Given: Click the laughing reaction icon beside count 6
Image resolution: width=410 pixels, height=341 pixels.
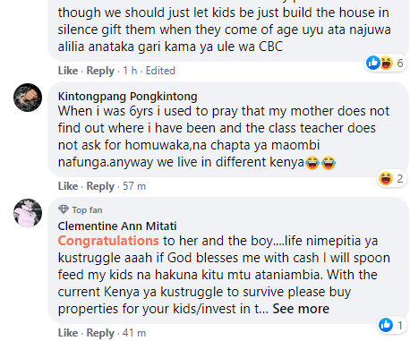Looking at the screenshot, I should click(x=386, y=63).
